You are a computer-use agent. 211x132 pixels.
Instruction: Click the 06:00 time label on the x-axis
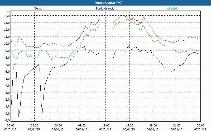(58, 125)
